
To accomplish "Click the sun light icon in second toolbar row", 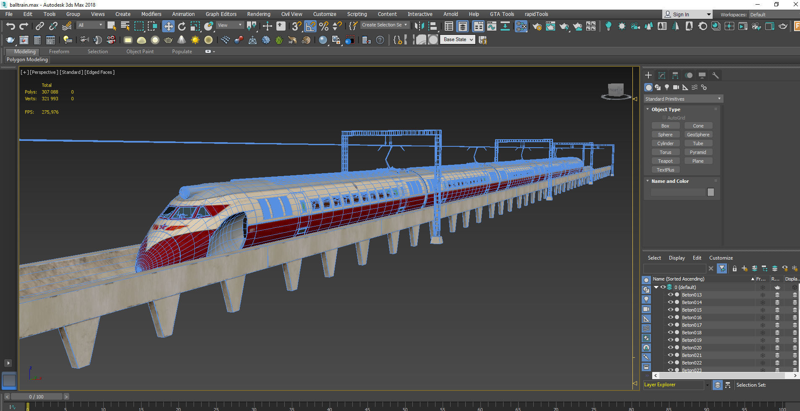I will click(195, 40).
